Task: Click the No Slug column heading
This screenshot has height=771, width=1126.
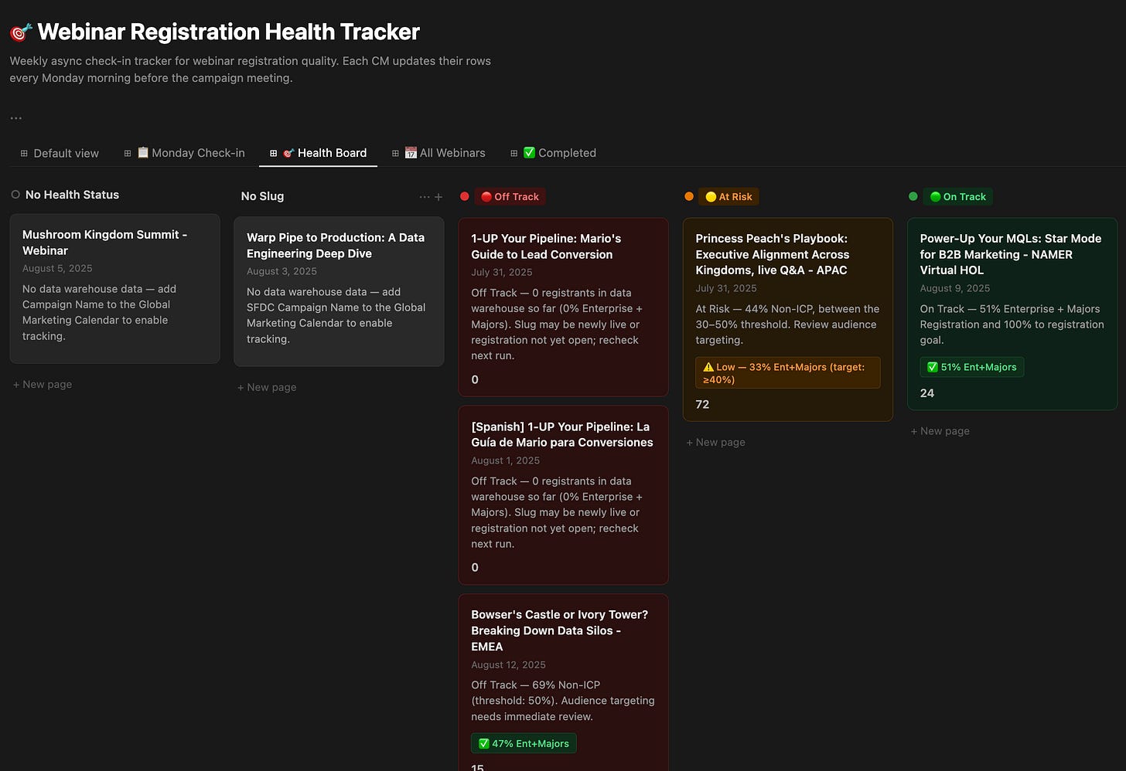Action: [262, 196]
